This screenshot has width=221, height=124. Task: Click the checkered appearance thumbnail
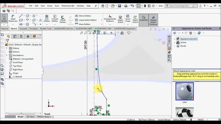coord(185,112)
